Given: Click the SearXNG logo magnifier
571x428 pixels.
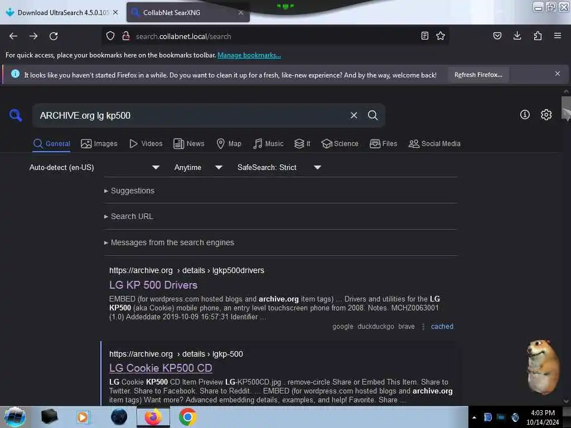Looking at the screenshot, I should point(16,115).
